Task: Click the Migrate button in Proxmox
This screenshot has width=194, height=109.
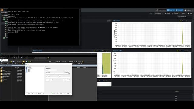Action: click(168, 13)
